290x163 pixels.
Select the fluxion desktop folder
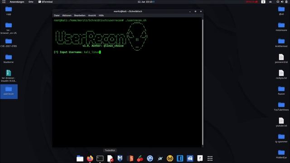click(281, 91)
